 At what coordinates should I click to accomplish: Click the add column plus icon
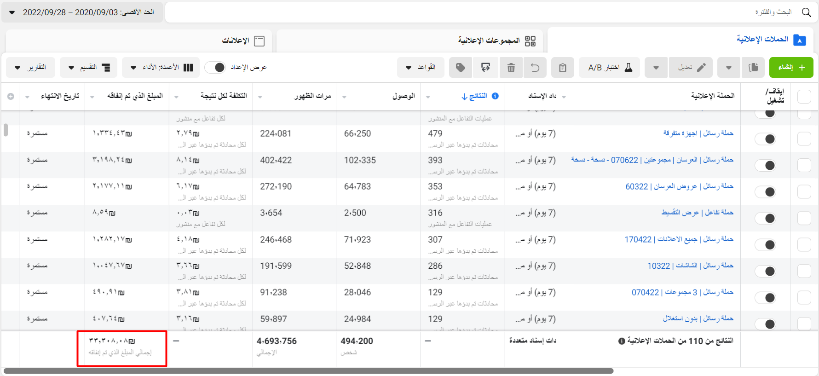[11, 96]
